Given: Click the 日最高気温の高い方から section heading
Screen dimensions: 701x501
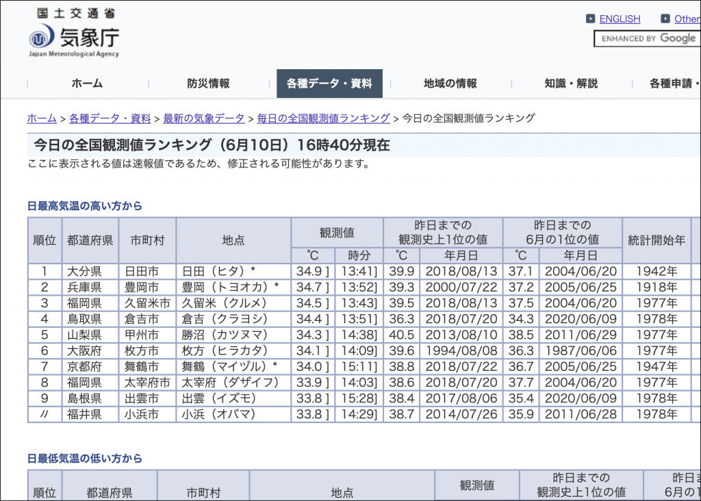Looking at the screenshot, I should 85,205.
